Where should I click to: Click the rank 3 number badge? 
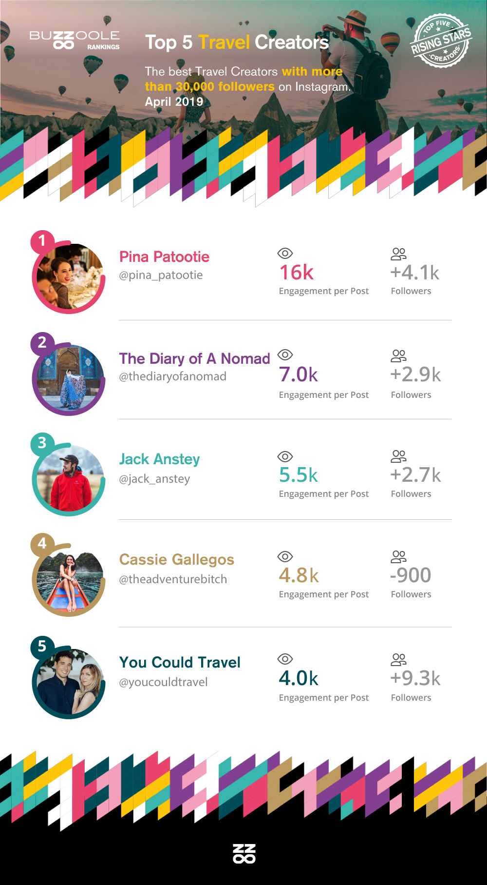[42, 443]
